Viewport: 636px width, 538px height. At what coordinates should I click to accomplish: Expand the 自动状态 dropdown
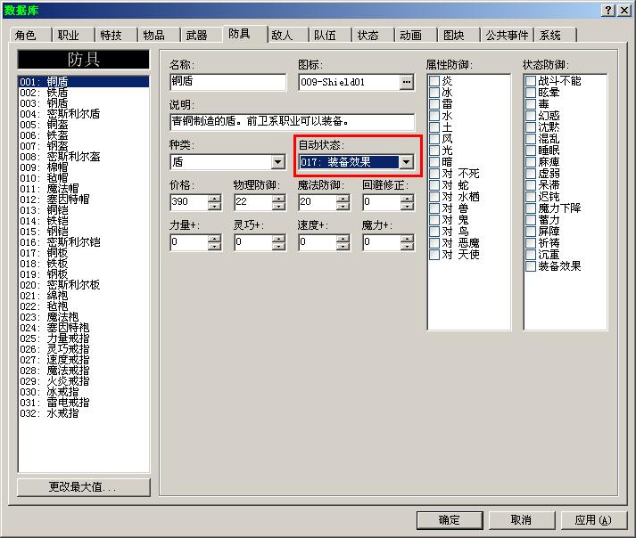(406, 162)
